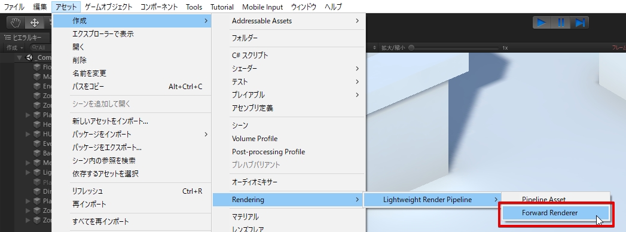This screenshot has height=232, width=626.
Task: Select the Hand tool in toolbar
Action: point(16,23)
